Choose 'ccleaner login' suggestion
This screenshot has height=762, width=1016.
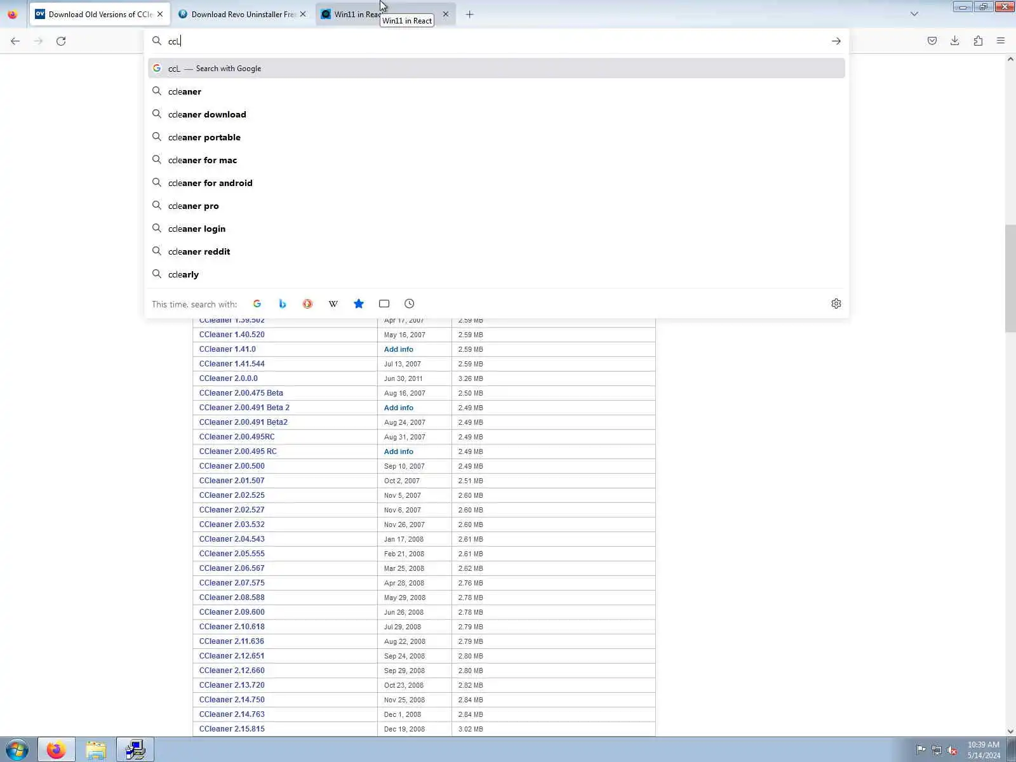497,229
